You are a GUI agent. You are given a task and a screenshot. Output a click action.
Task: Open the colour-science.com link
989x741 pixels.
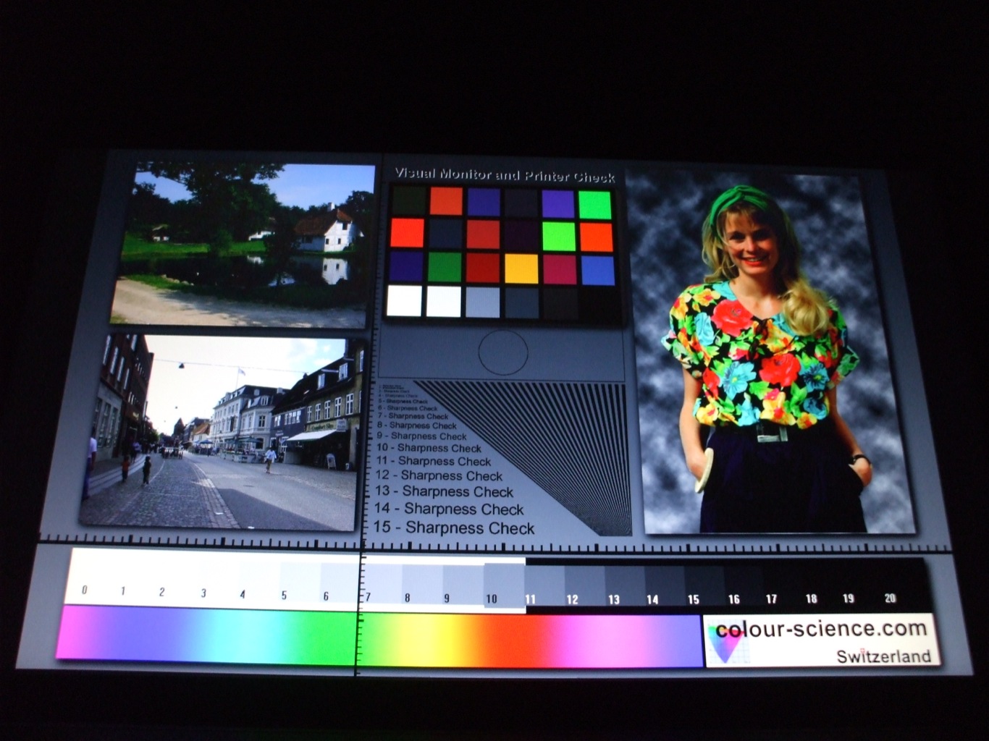pos(821,629)
